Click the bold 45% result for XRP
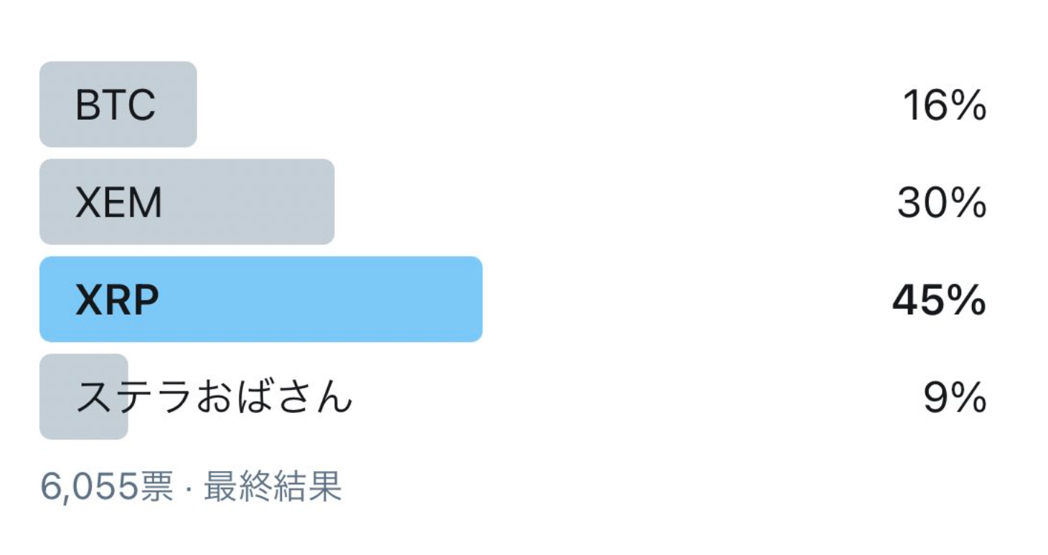 [939, 300]
